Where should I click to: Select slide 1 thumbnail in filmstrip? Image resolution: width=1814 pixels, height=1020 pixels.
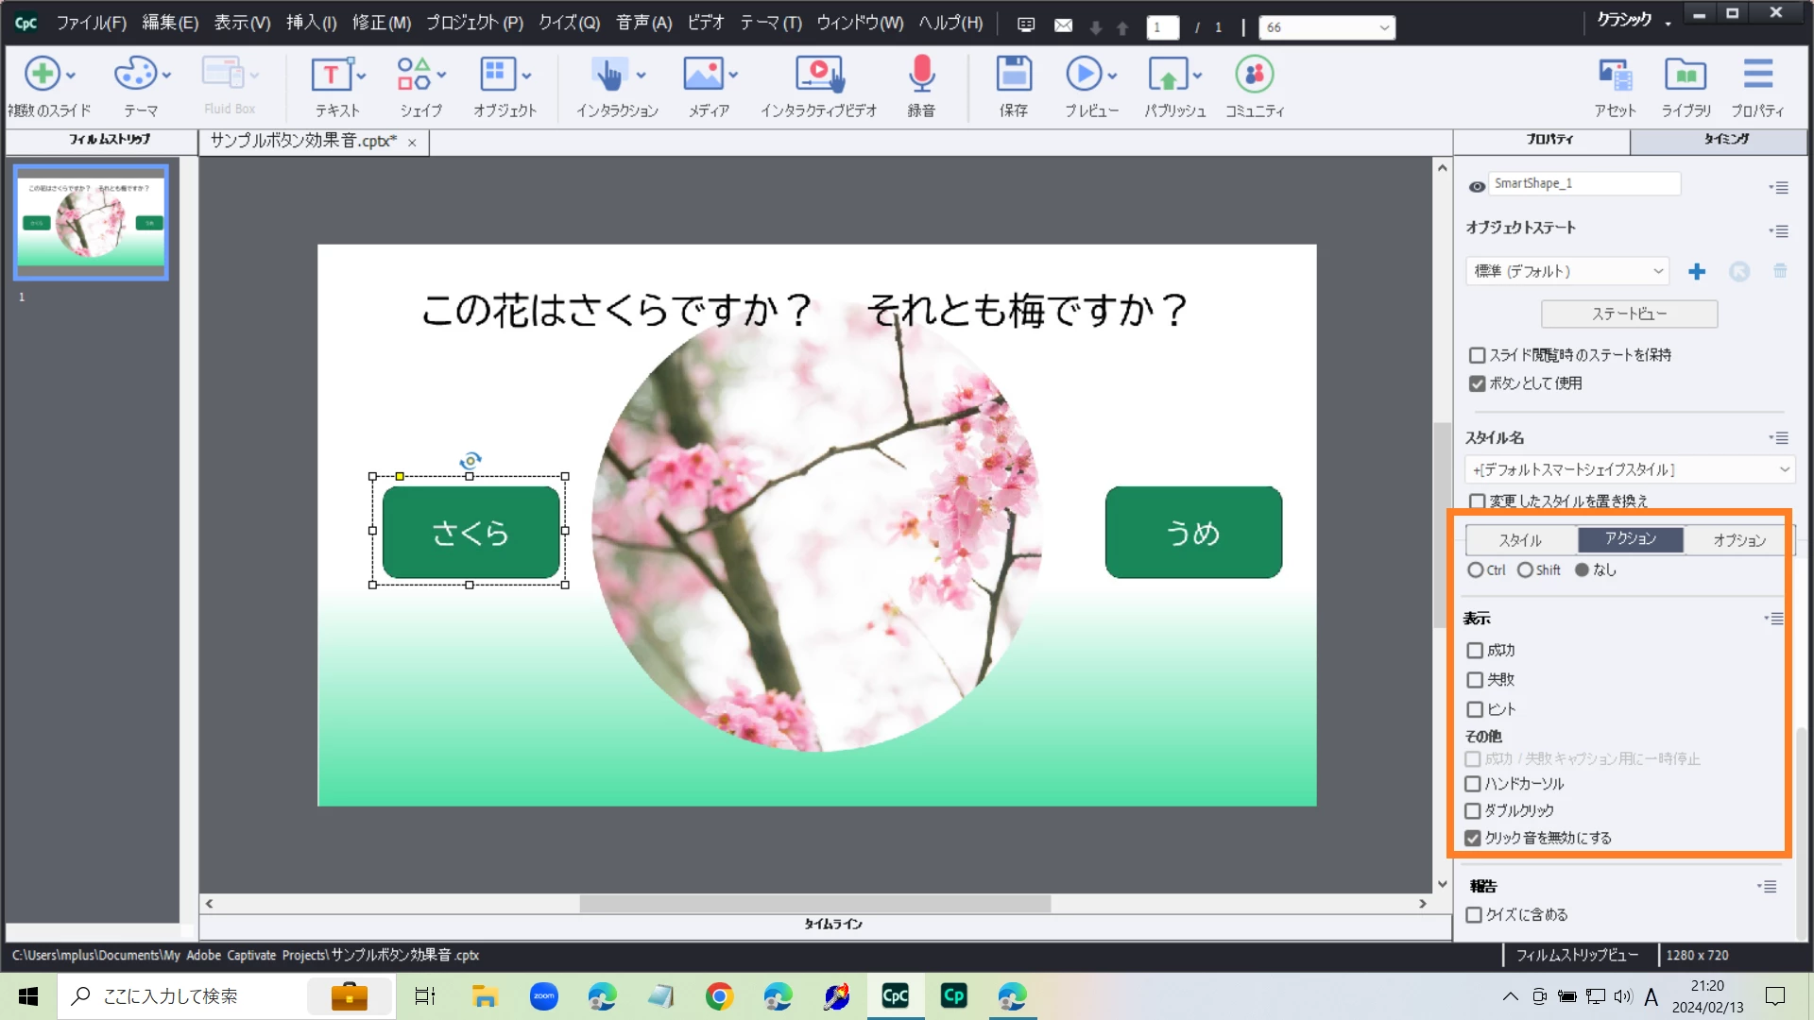point(91,222)
